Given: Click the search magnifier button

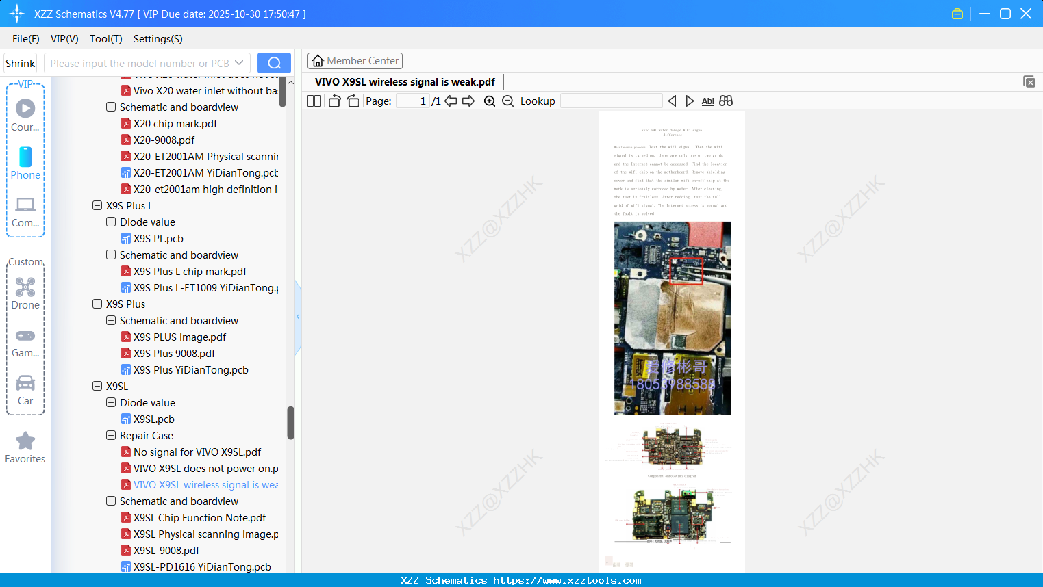Looking at the screenshot, I should coord(274,63).
